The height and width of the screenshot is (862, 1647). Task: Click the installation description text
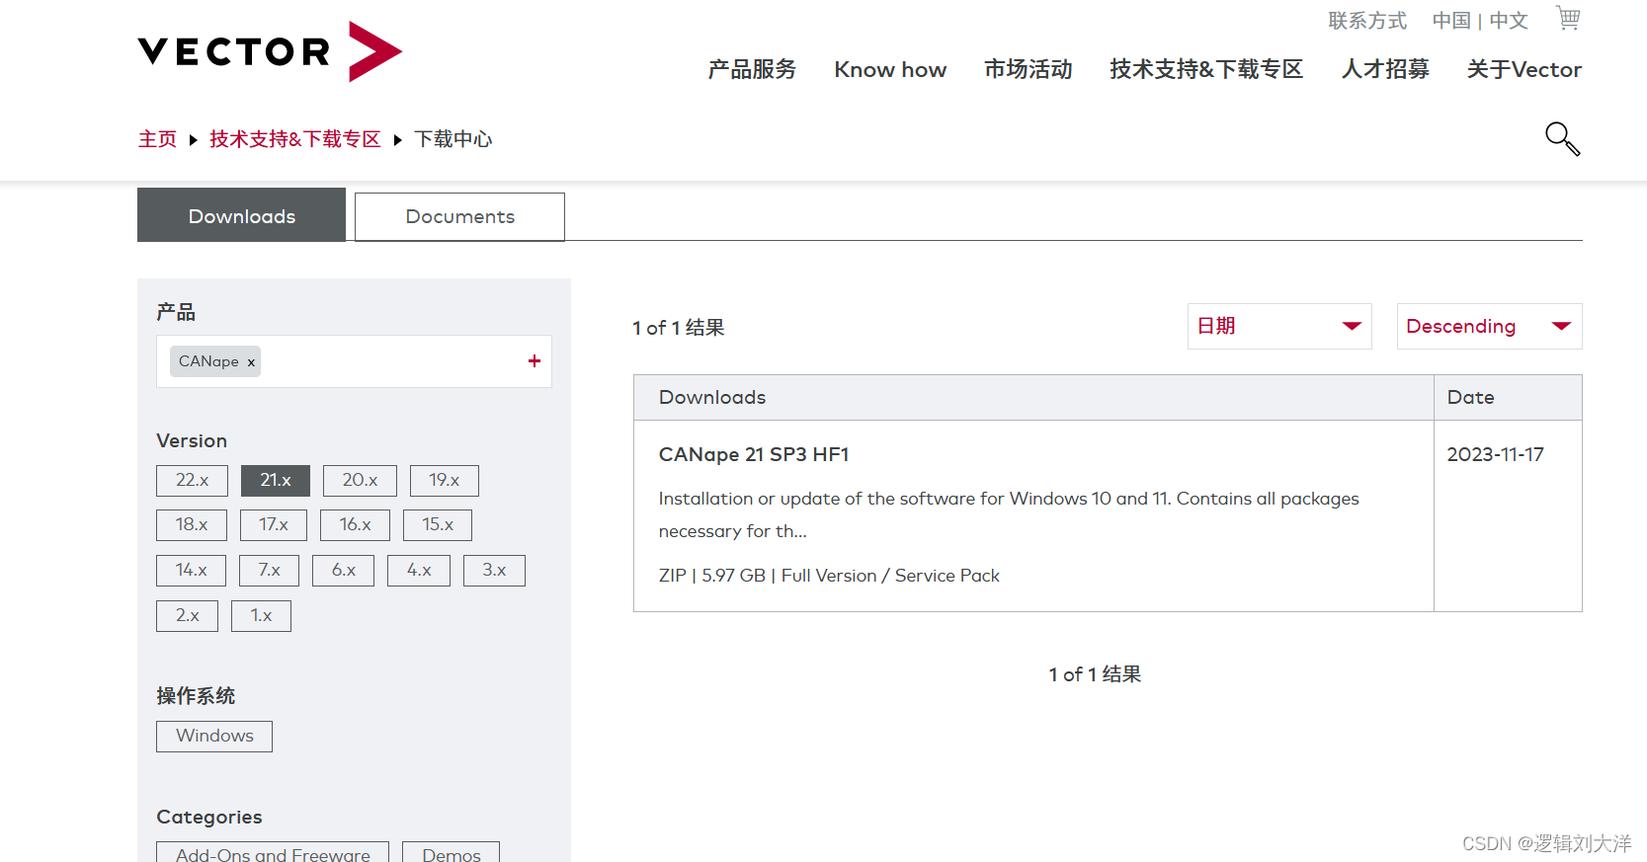(1009, 514)
